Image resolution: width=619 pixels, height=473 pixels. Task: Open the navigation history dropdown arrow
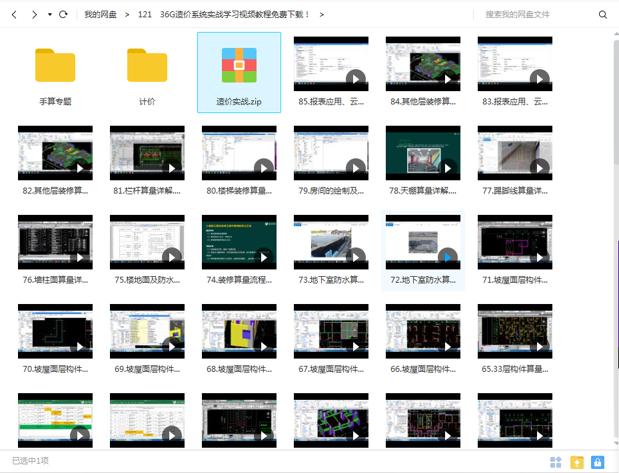pos(50,15)
